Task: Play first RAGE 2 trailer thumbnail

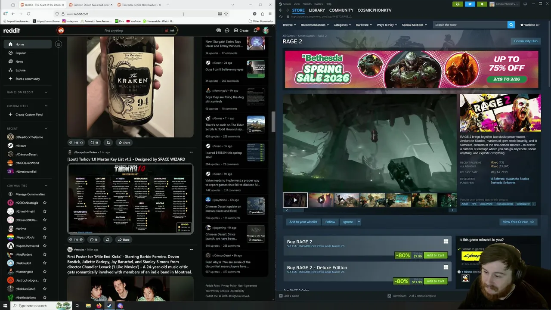Action: [295, 200]
